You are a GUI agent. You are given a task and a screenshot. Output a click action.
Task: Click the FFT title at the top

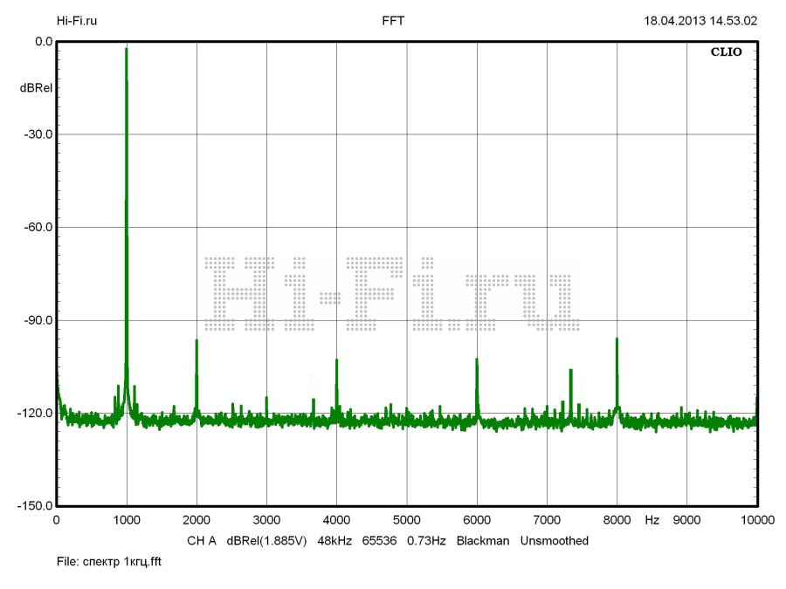393,21
